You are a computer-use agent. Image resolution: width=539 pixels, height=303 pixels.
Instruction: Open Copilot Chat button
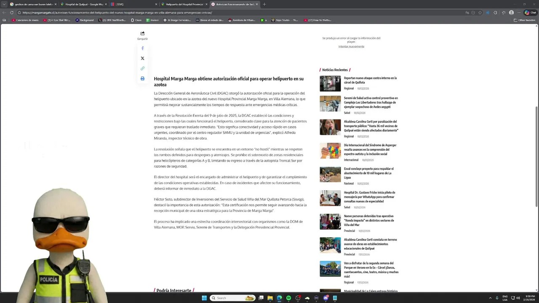pyautogui.click(x=530, y=13)
